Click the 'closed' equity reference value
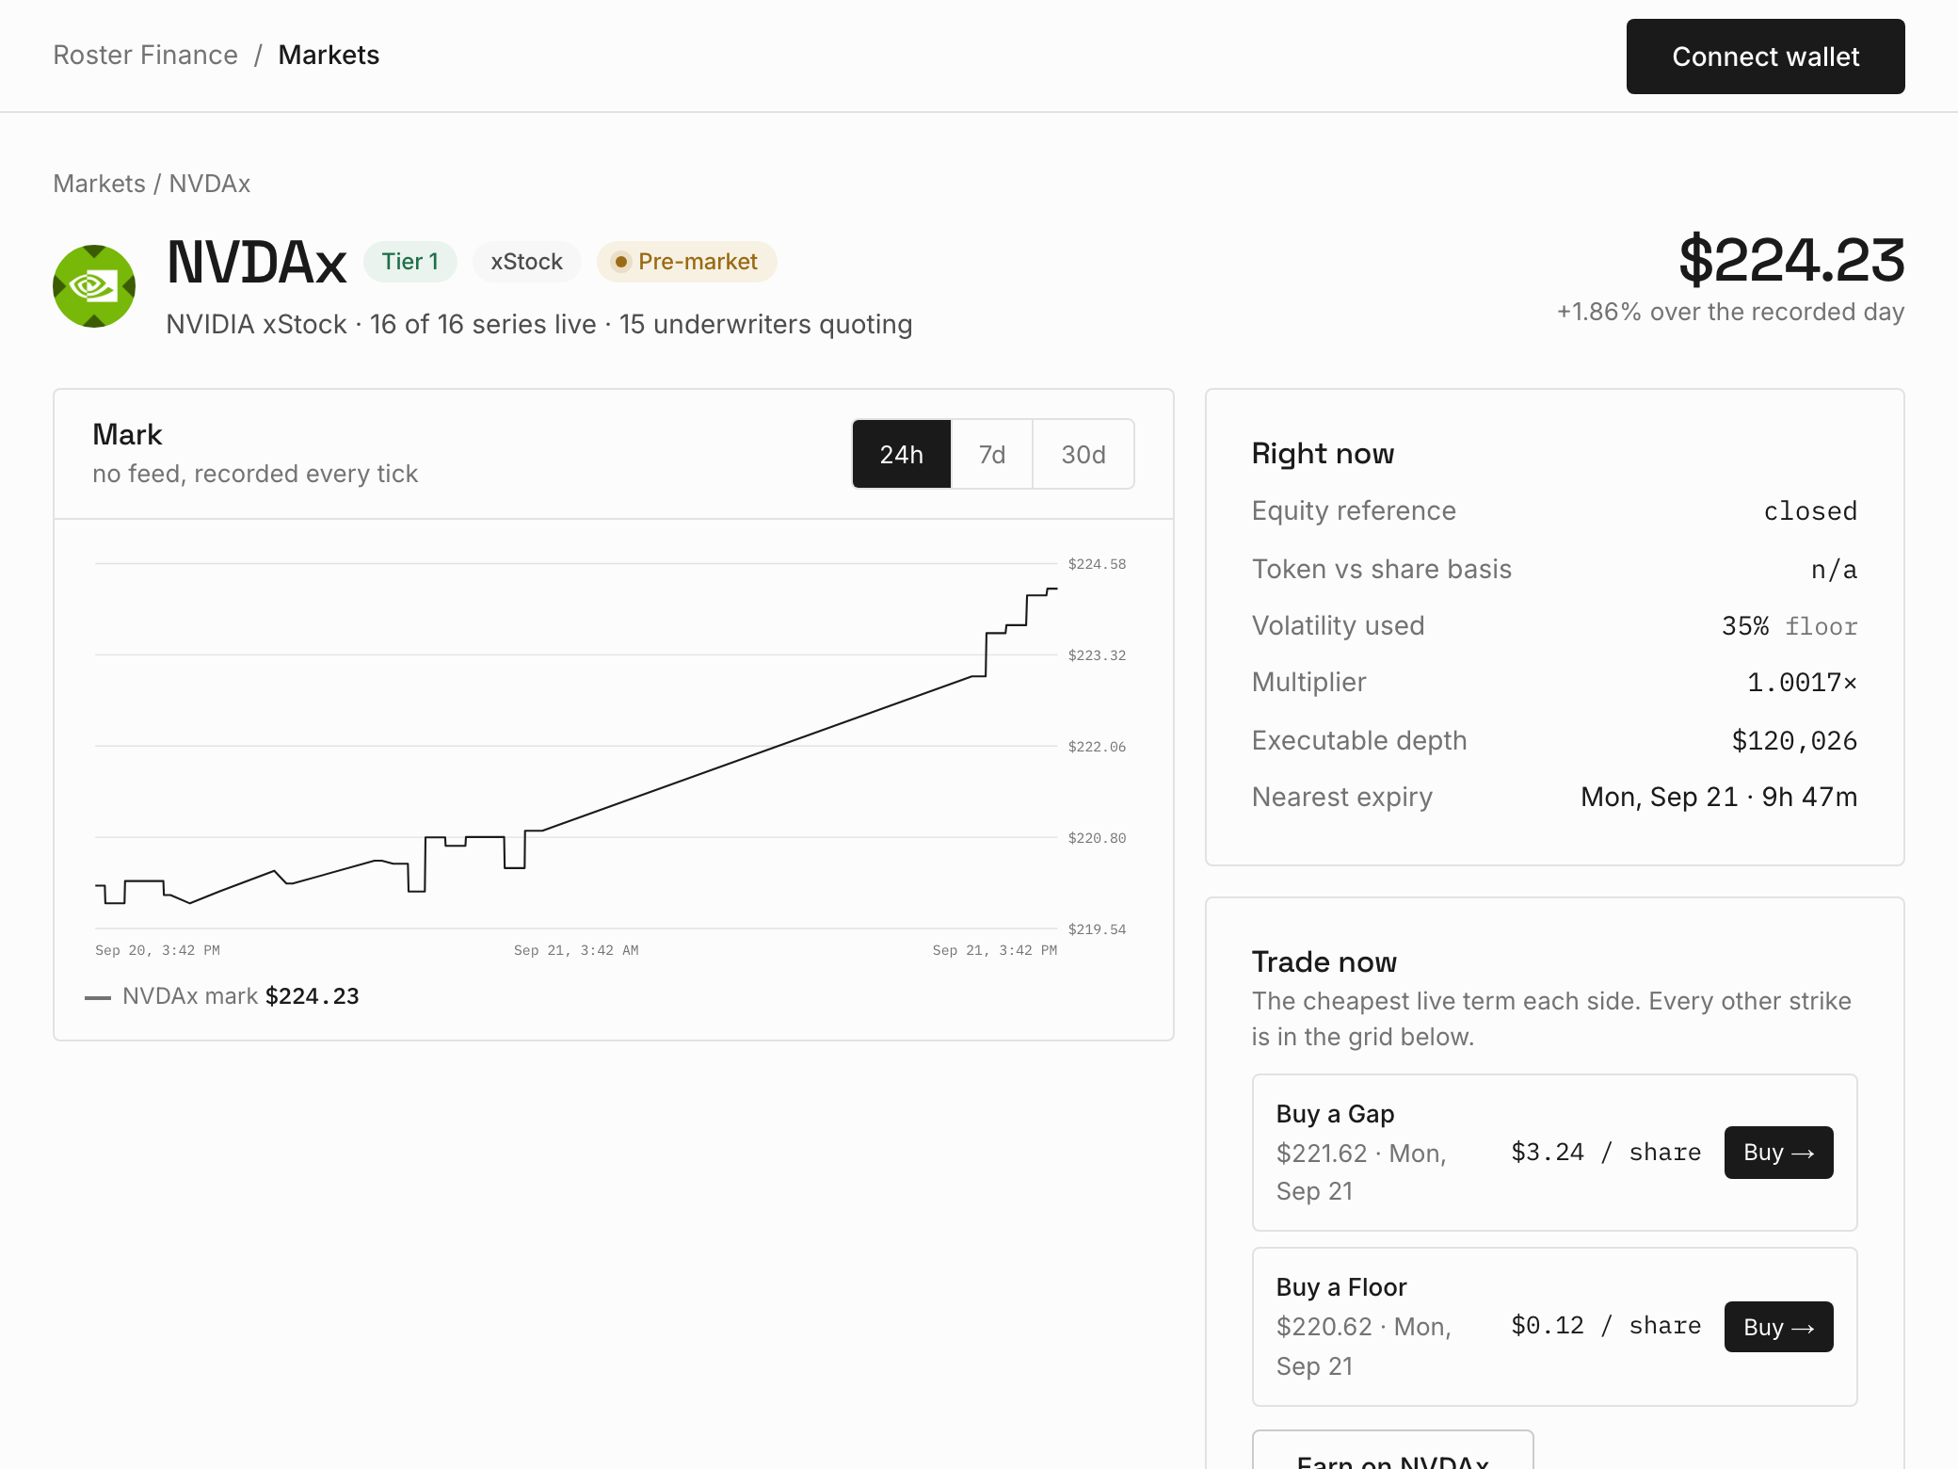 click(1810, 511)
